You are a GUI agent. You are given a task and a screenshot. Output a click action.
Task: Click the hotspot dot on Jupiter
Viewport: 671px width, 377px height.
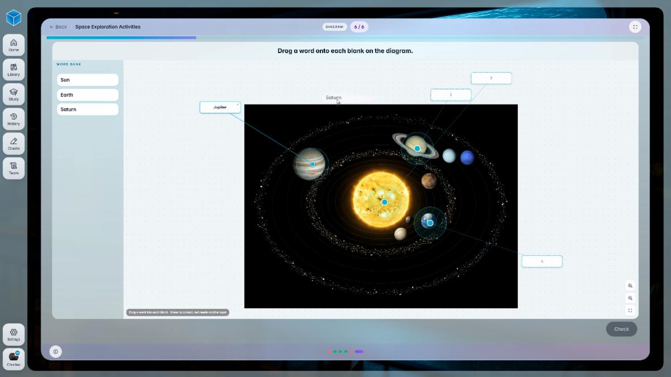(313, 164)
